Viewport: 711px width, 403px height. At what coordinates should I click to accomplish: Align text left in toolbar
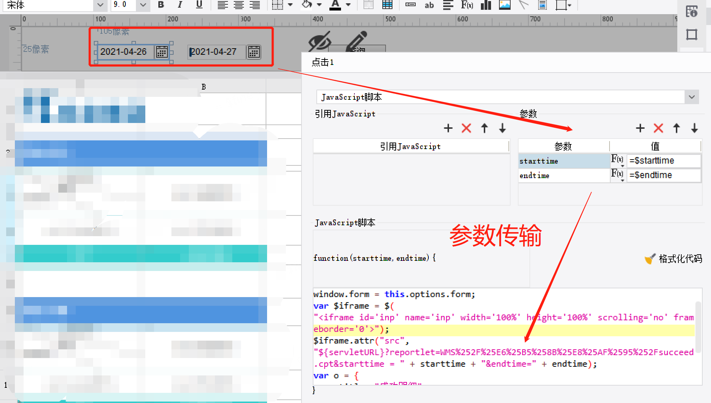(223, 5)
